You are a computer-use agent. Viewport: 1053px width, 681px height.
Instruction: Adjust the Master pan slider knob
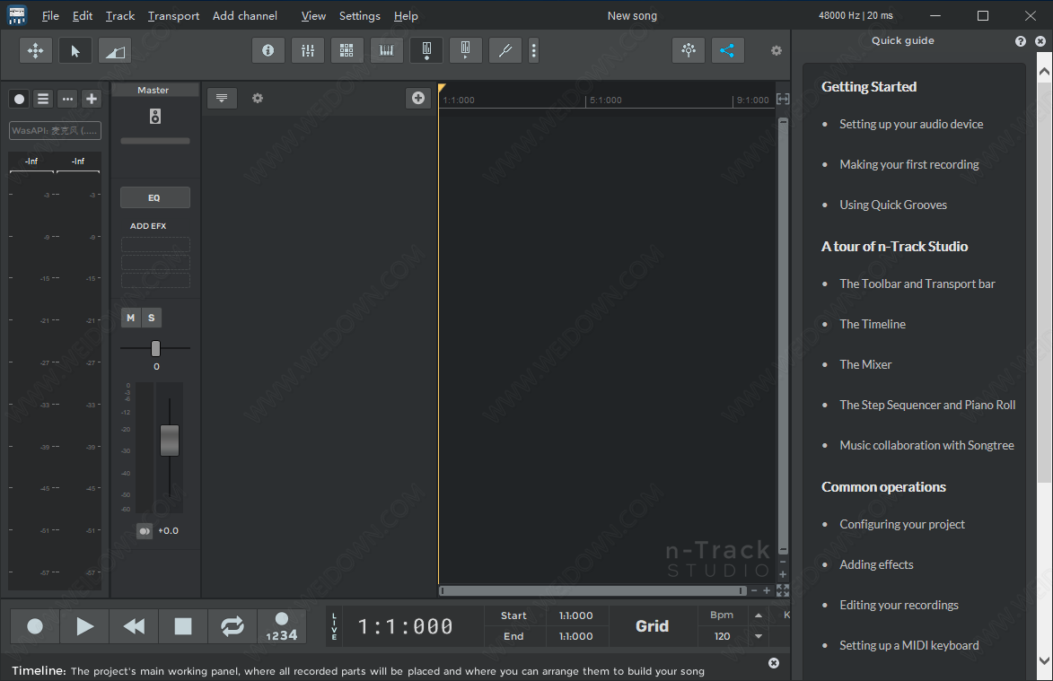click(x=156, y=348)
